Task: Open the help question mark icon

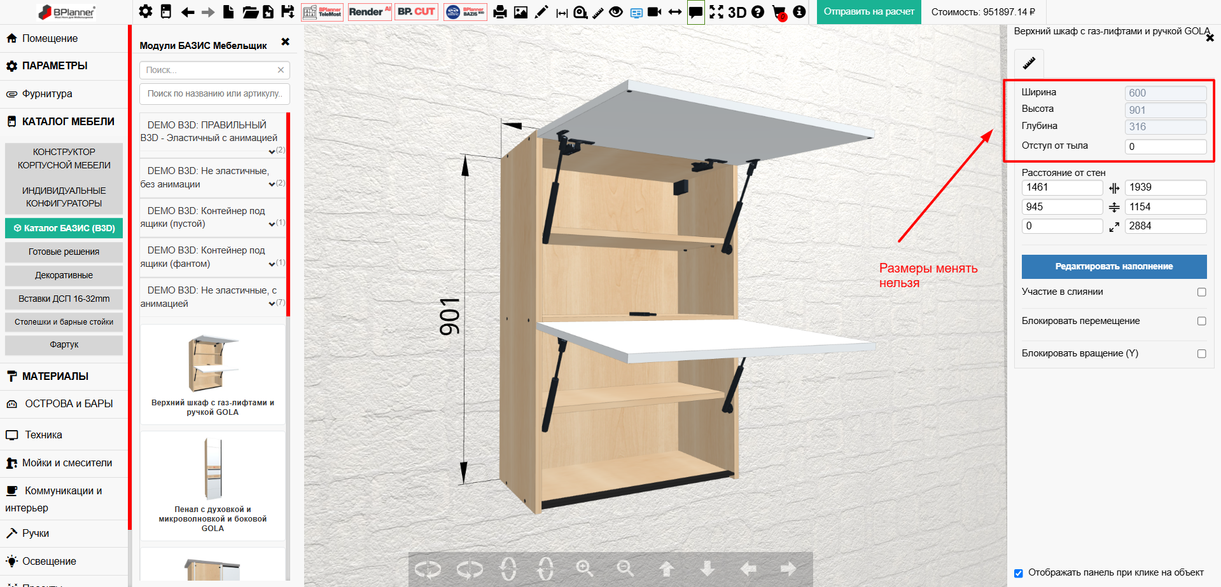Action: (757, 11)
